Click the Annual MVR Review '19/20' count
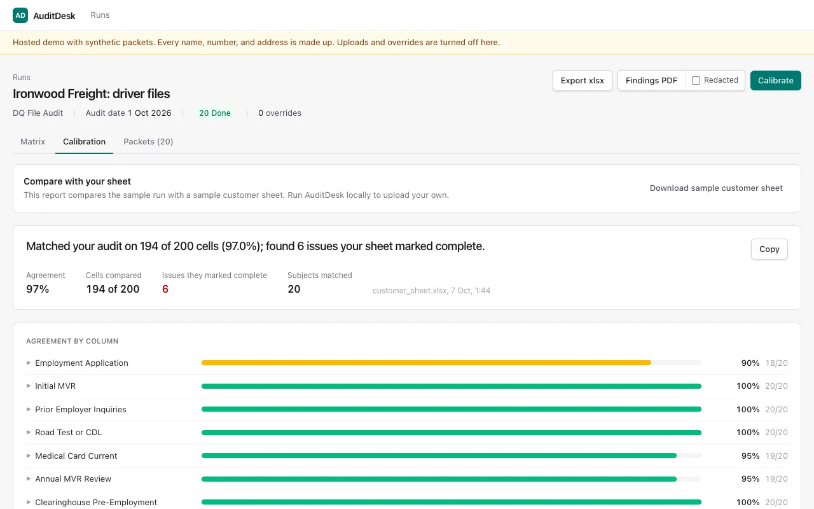The width and height of the screenshot is (814, 509). click(776, 479)
